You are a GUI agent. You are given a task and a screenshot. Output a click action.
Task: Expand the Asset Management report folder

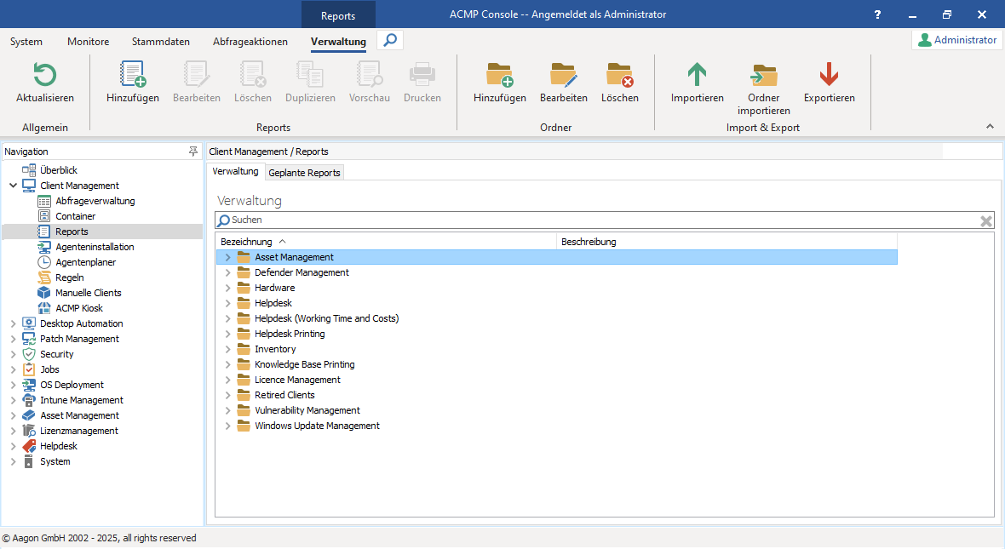[227, 257]
